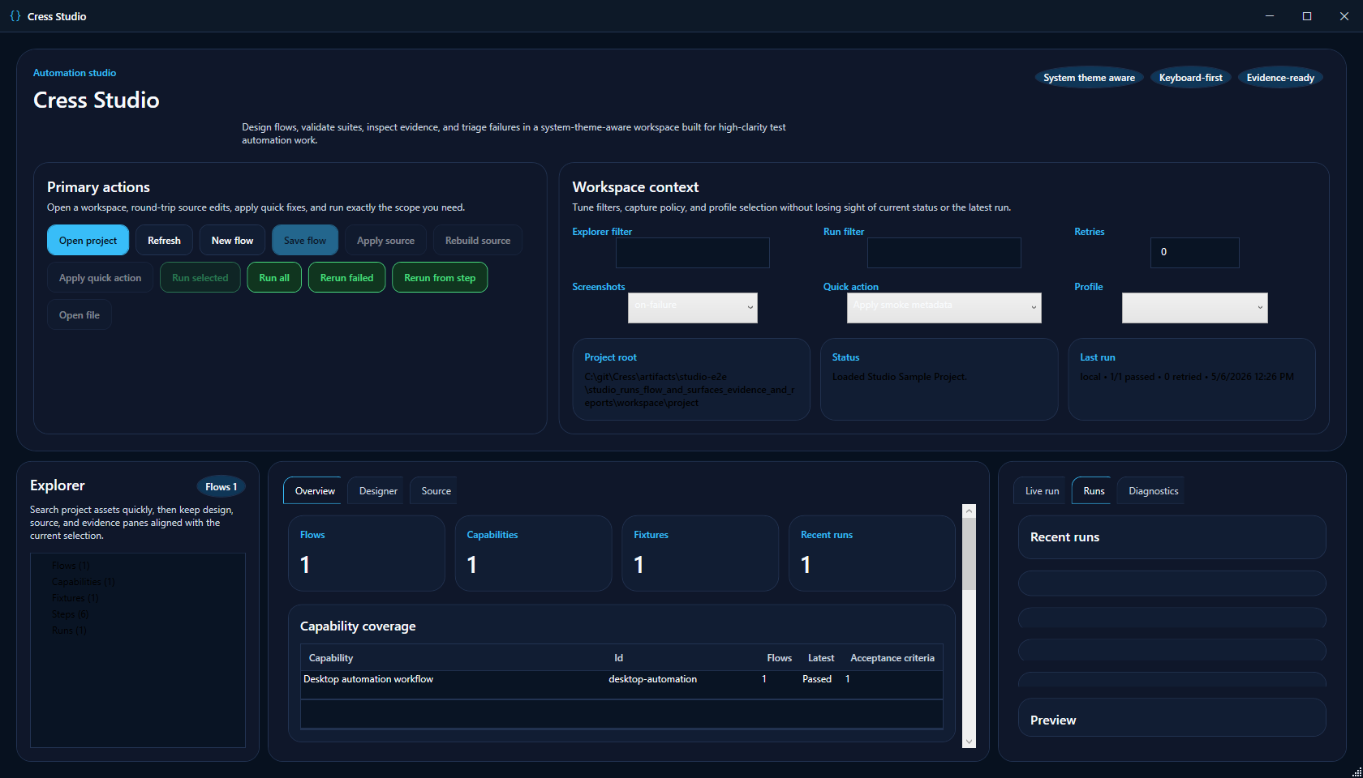Open the Screenshots dropdown

click(693, 308)
